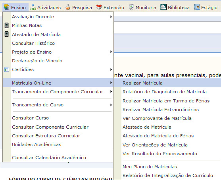The width and height of the screenshot is (221, 181).
Task: Click the Ensino books icon
Action: tap(6, 7)
